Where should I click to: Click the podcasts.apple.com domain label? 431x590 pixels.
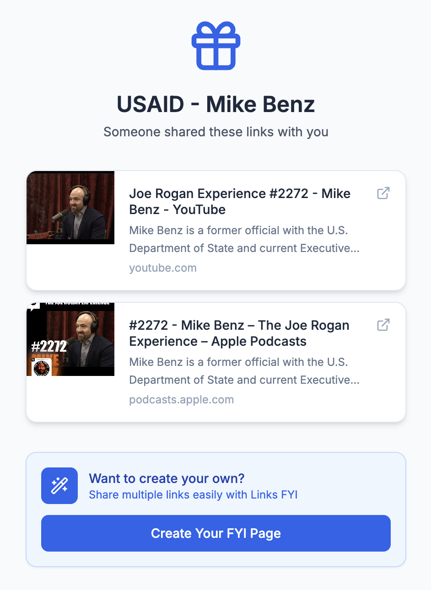(181, 400)
